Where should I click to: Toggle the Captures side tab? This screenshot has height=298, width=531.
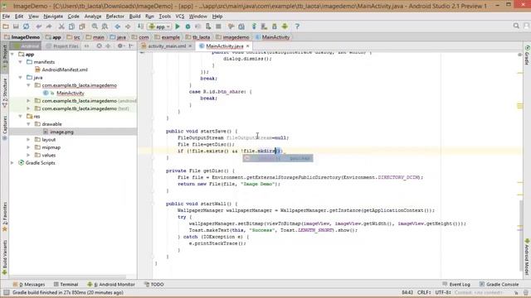pyautogui.click(x=5, y=128)
